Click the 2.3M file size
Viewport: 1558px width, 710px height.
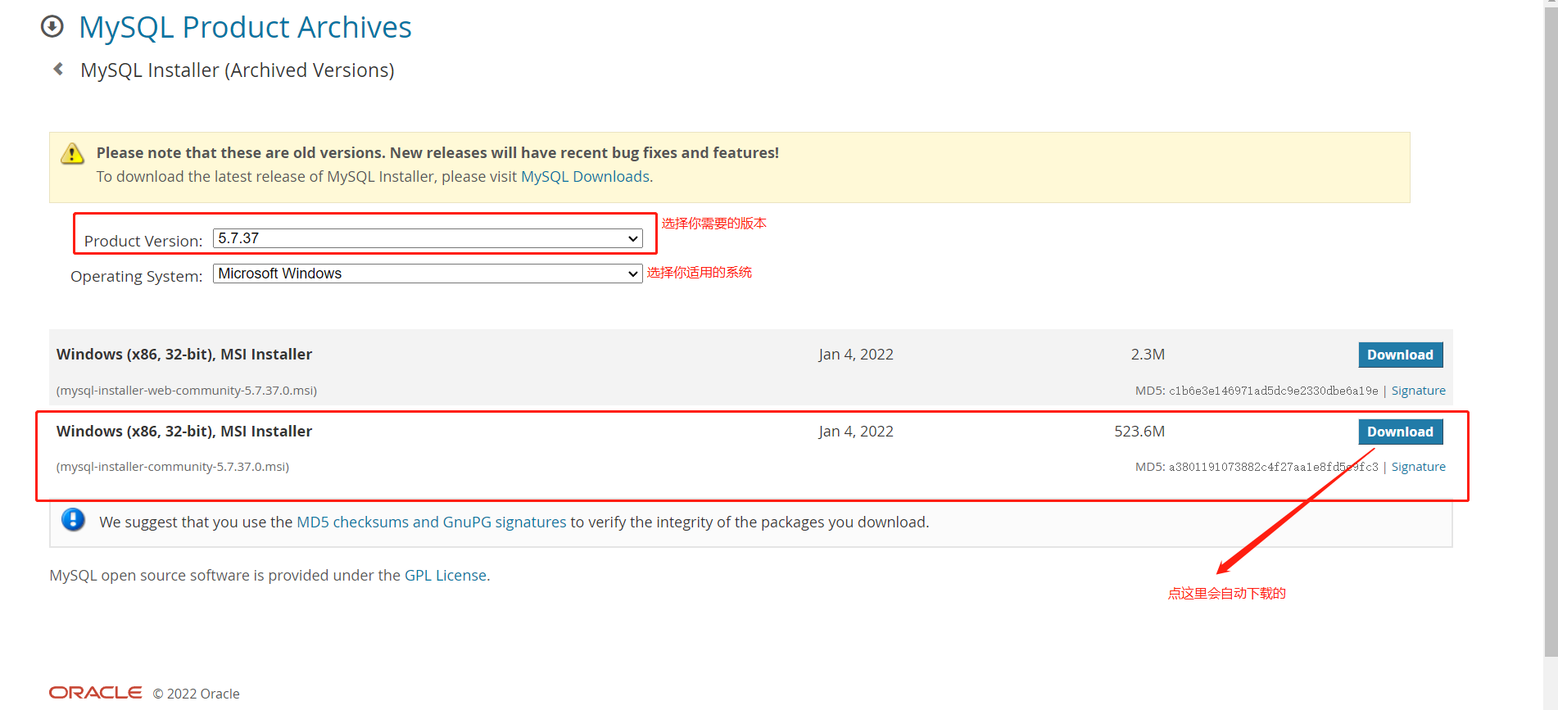(x=1148, y=355)
